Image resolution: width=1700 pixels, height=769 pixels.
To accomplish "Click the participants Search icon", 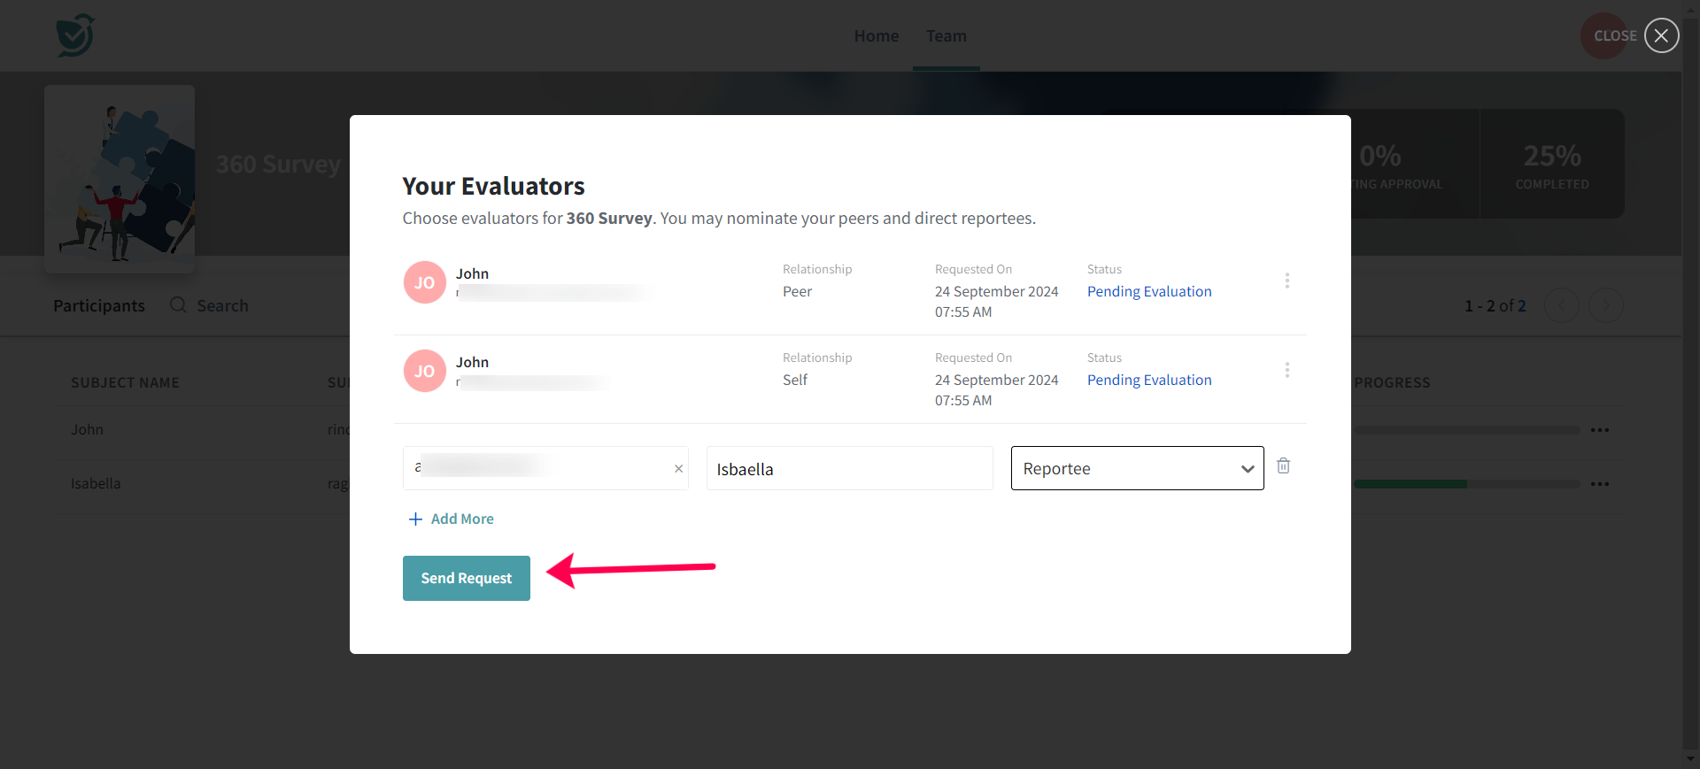I will point(178,305).
